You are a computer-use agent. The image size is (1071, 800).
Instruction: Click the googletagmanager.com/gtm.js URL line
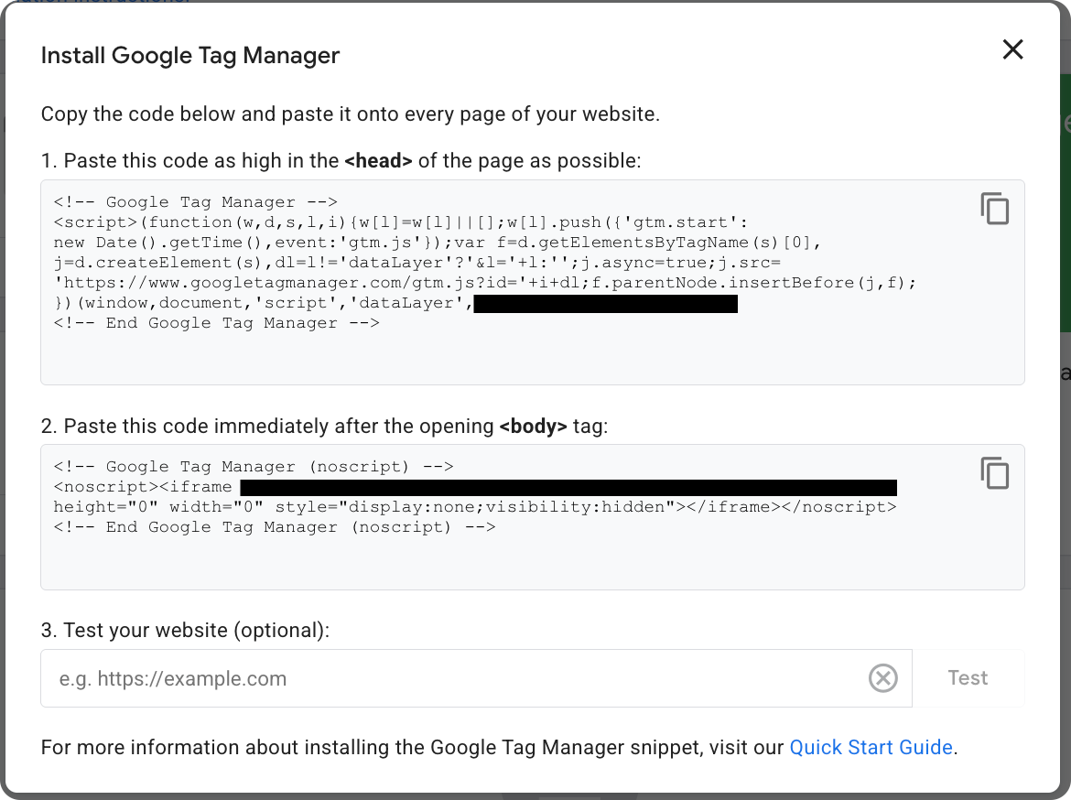(485, 283)
